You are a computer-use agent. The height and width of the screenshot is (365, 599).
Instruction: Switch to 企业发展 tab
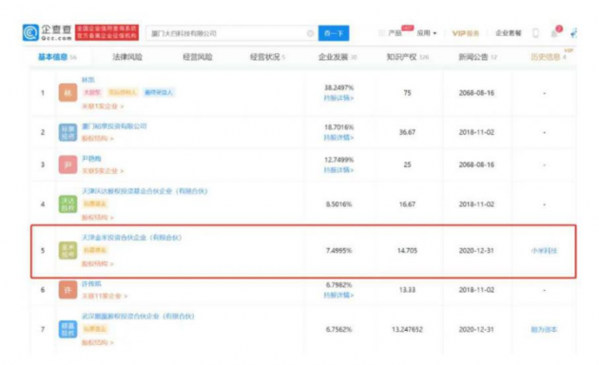(338, 57)
